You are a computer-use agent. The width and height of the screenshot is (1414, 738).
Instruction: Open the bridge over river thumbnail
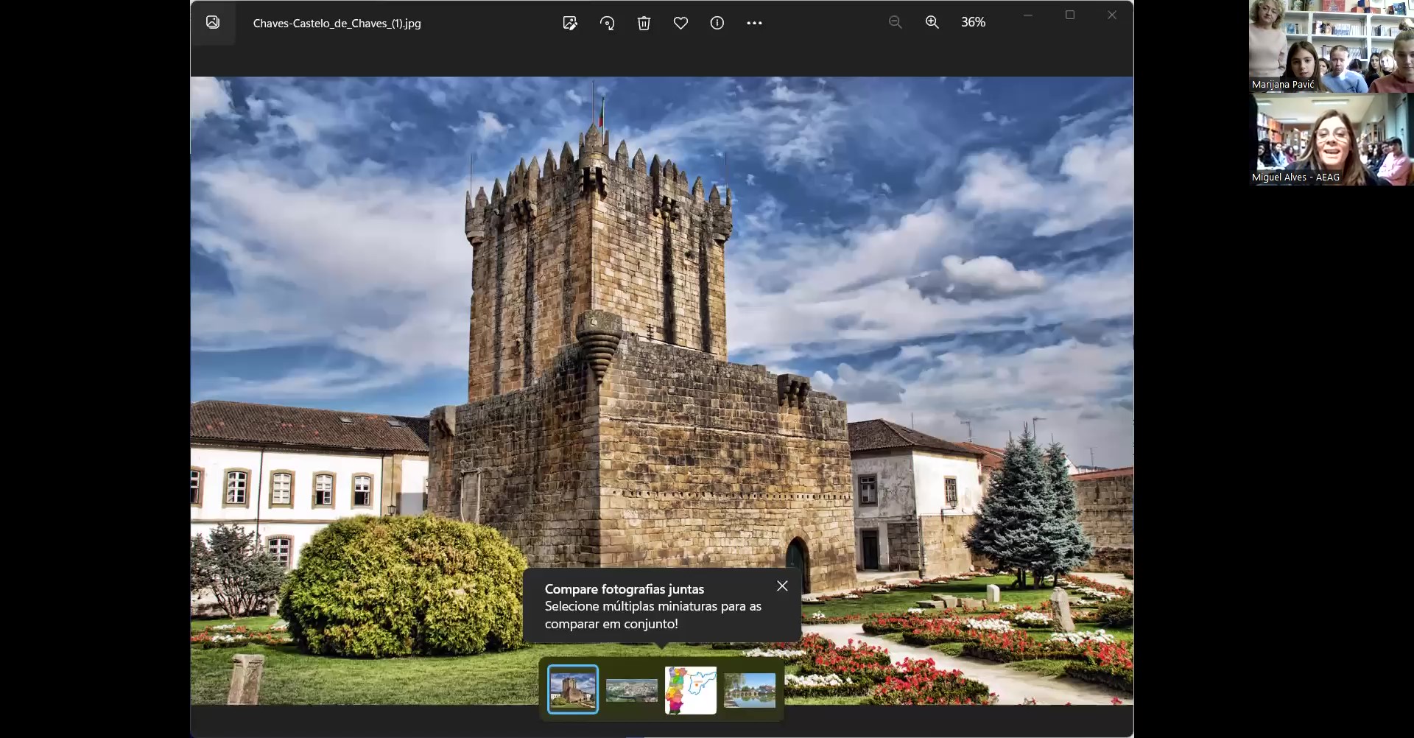tap(750, 690)
